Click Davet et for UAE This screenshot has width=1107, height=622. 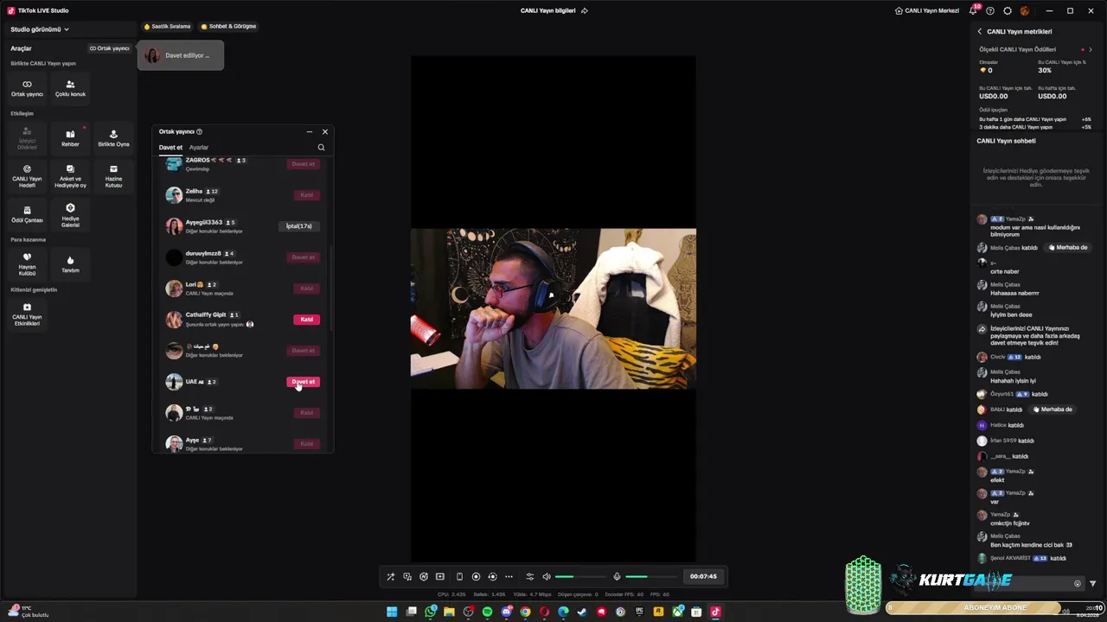click(303, 382)
